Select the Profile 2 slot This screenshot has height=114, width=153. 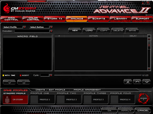pyautogui.click(x=69, y=100)
